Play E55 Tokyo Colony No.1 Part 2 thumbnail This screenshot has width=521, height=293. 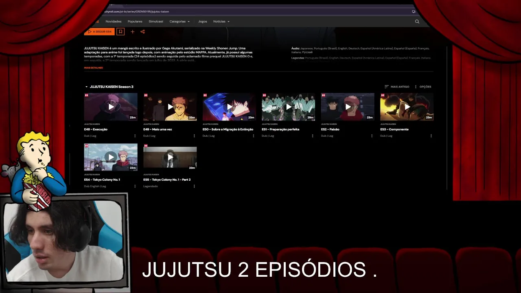point(170,157)
